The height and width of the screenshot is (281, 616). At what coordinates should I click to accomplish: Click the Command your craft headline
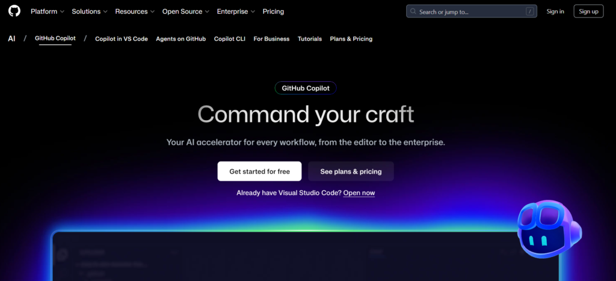306,115
